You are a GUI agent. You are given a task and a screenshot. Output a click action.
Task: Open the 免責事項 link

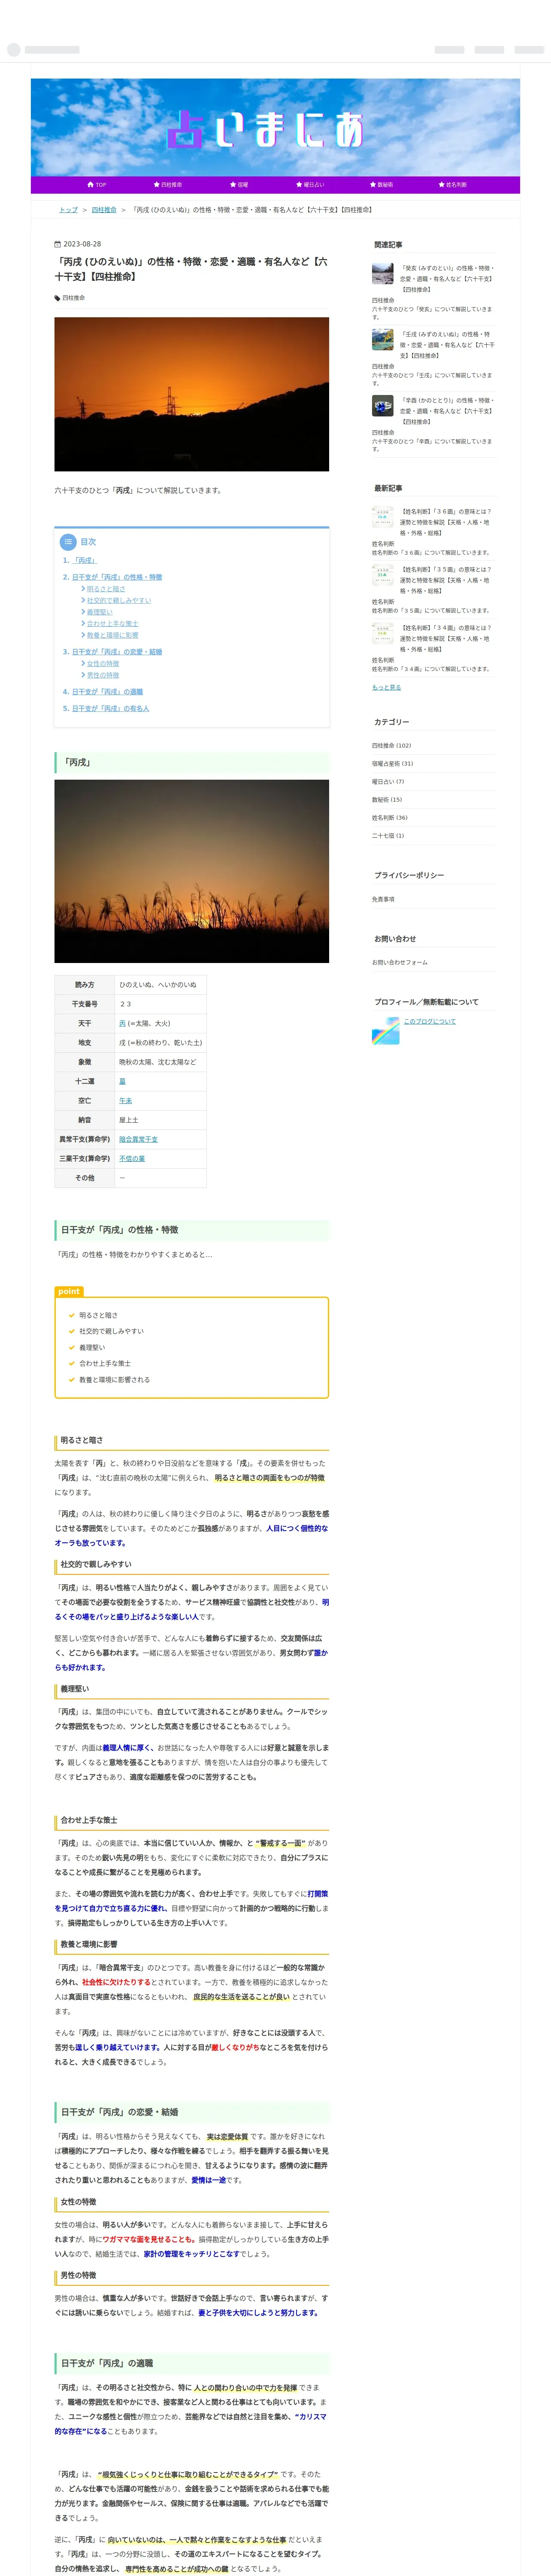click(383, 899)
